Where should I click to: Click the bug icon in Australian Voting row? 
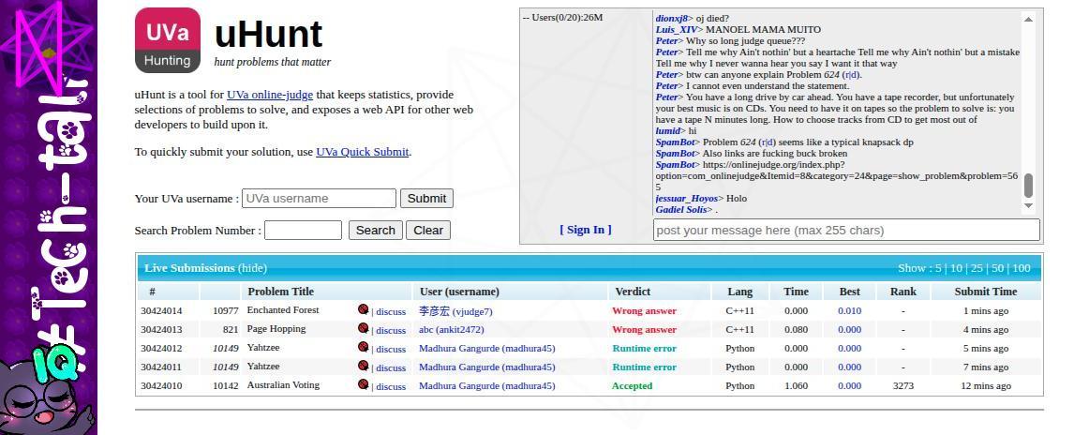click(x=363, y=385)
